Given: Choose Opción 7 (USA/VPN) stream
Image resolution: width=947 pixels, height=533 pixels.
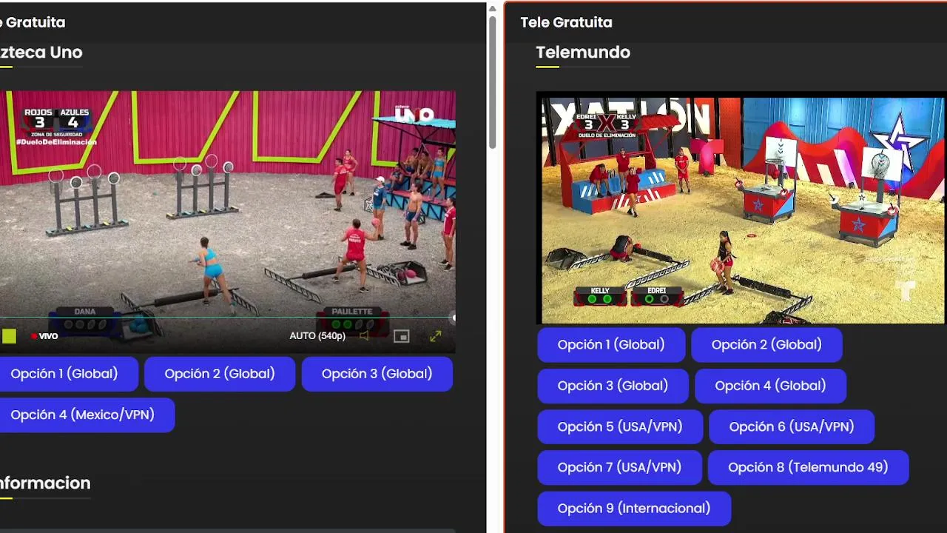Looking at the screenshot, I should click(619, 467).
